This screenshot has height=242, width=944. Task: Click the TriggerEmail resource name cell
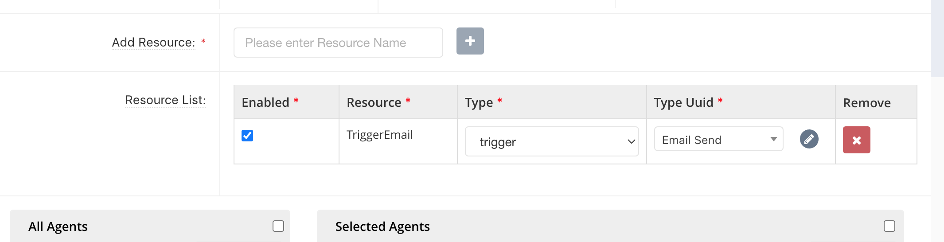tap(380, 135)
